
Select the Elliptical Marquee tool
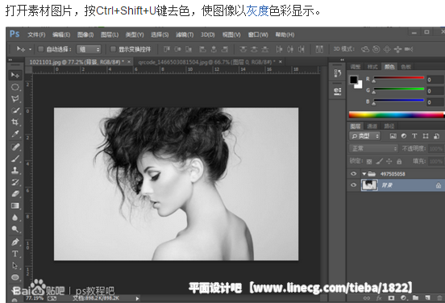pyautogui.click(x=15, y=87)
